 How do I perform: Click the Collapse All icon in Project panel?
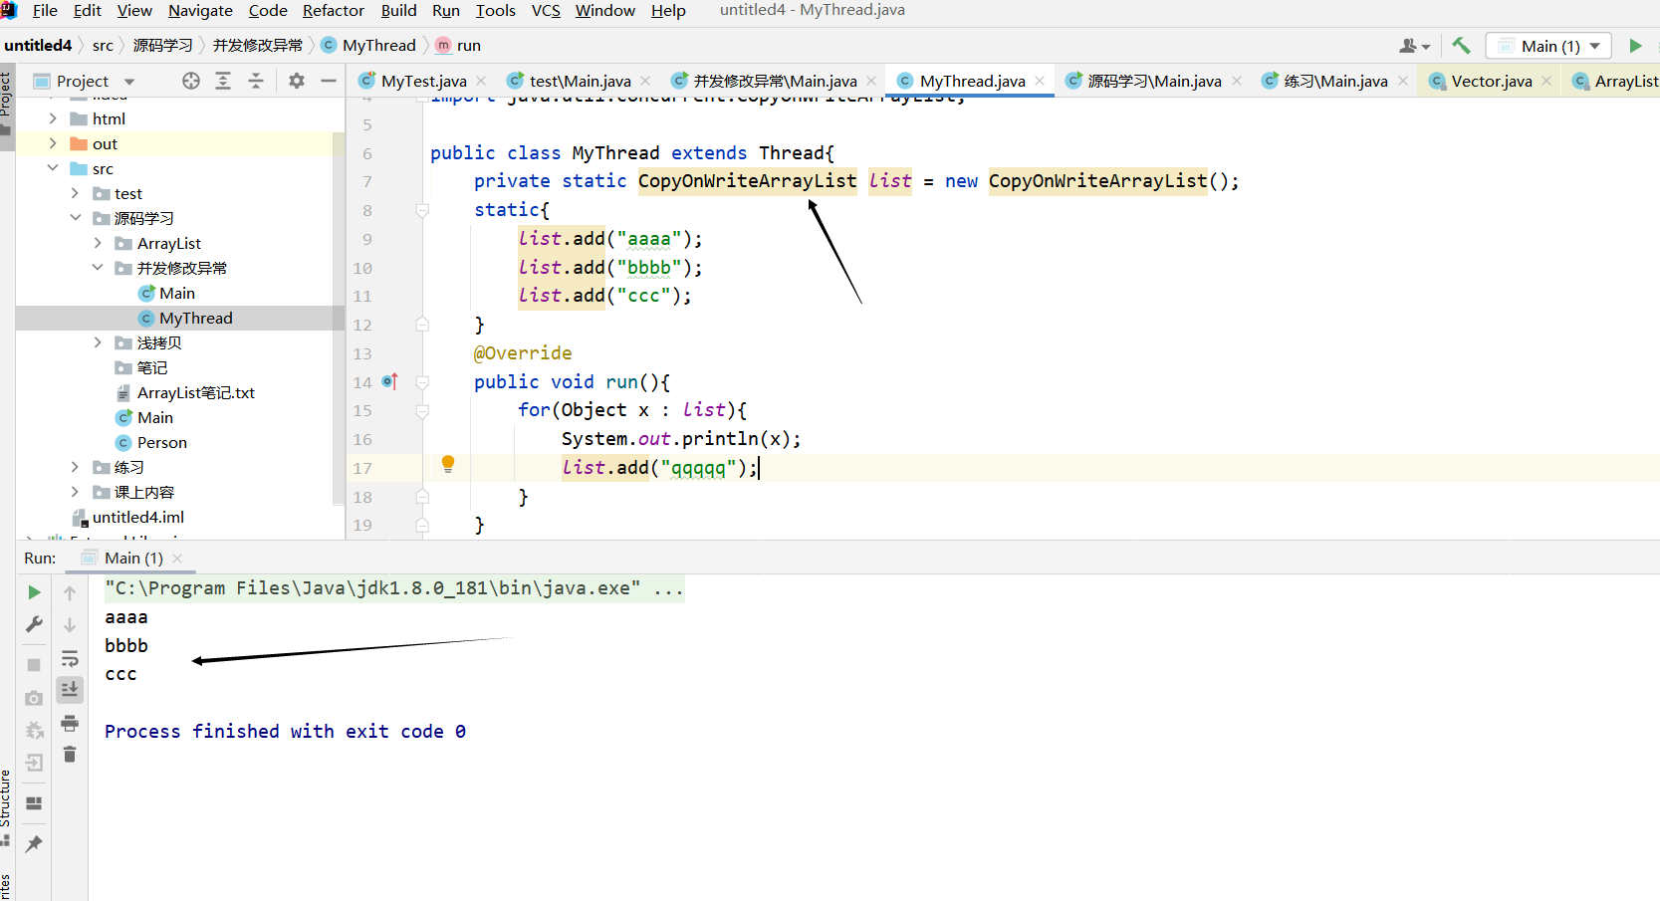pyautogui.click(x=256, y=81)
